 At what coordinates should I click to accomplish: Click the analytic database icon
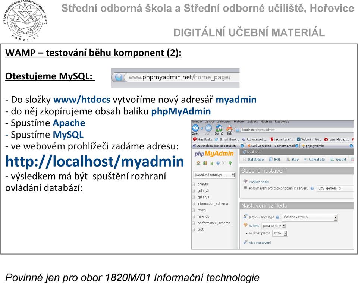point(194,184)
